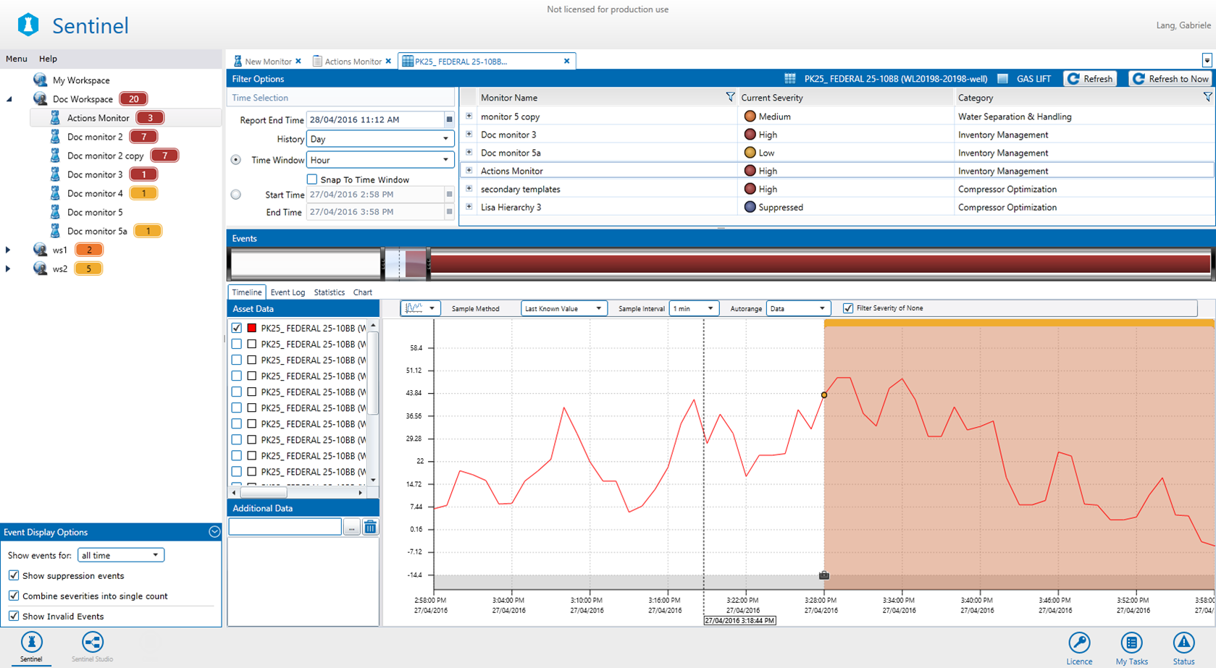Click the Refresh button
Screen dimensions: 1216x668
pos(1090,79)
